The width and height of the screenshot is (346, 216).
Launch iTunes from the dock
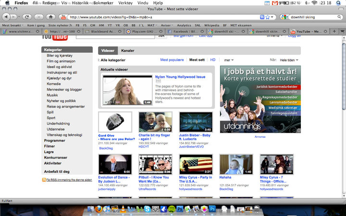pyautogui.click(x=107, y=209)
